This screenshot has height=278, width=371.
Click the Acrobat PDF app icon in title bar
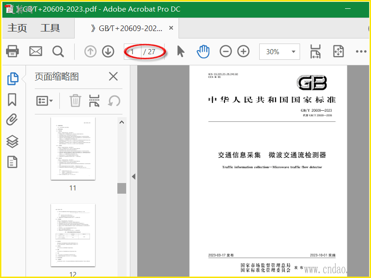coord(10,9)
